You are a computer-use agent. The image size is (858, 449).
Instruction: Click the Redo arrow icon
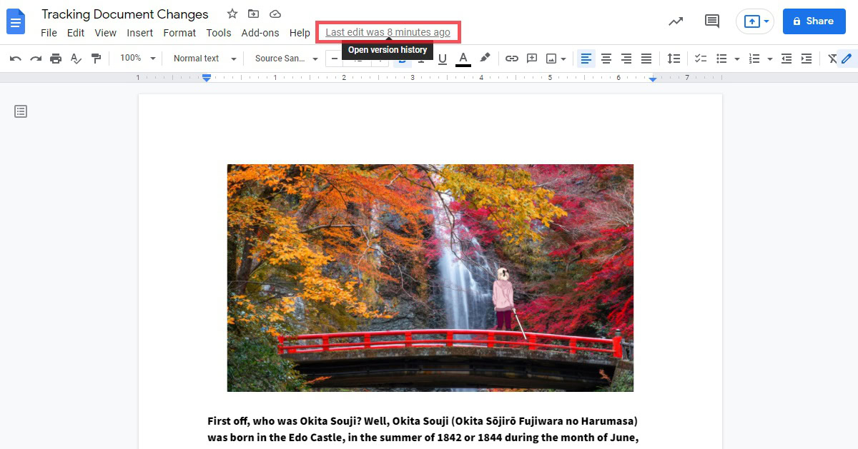pos(36,59)
